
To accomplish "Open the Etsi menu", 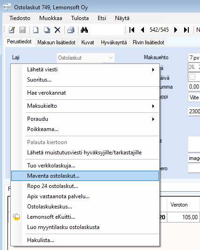I will click(x=102, y=18).
